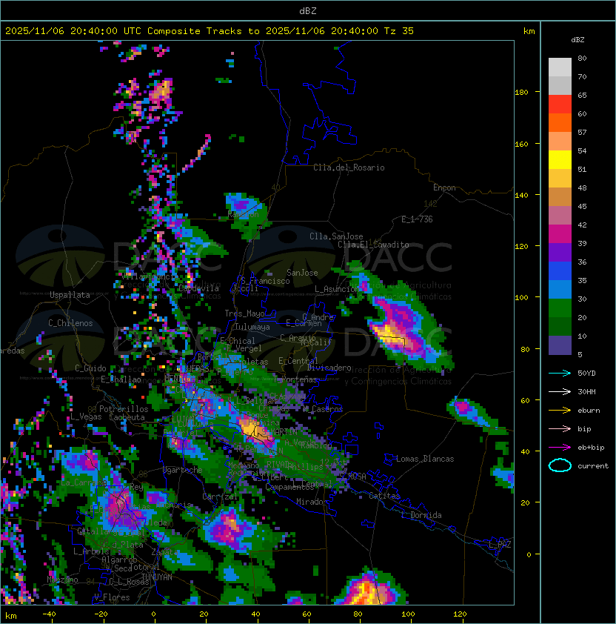Click the '-40' mark on horizontal axis

tap(49, 614)
